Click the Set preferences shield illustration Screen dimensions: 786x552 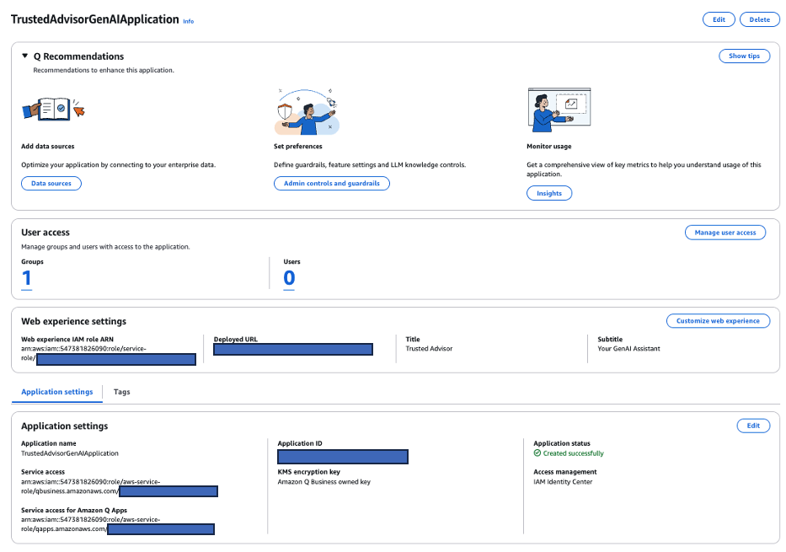pos(307,111)
